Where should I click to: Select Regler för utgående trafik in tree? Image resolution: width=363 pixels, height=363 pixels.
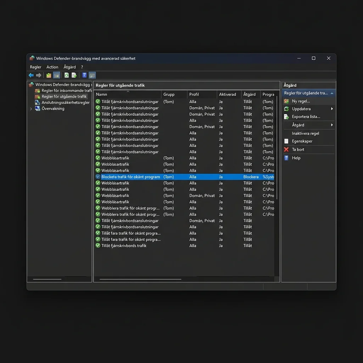(64, 96)
